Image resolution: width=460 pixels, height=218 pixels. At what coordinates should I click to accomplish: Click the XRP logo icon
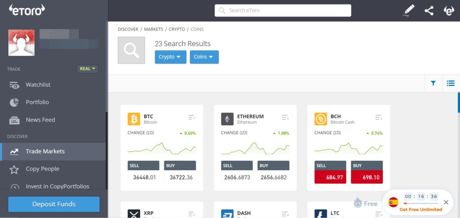[x=134, y=214]
